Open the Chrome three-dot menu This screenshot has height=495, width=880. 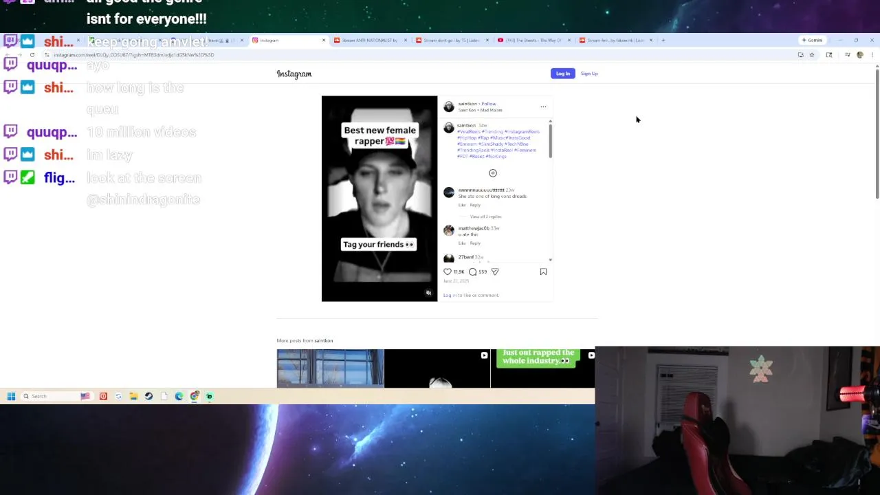[x=872, y=55]
